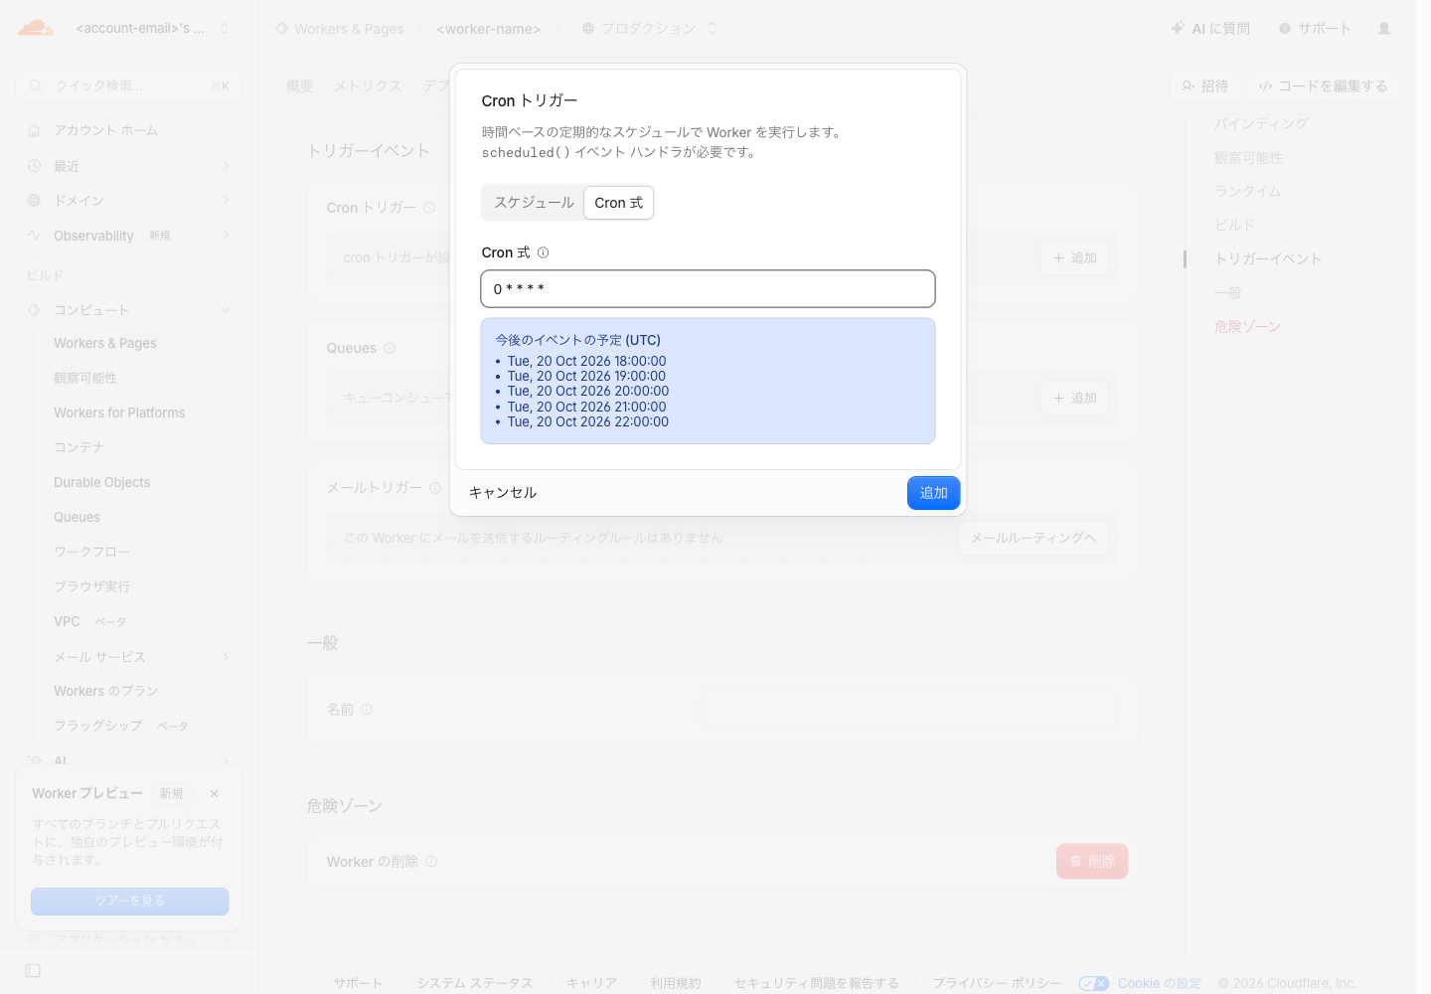Click the Observability icon in the sidebar
The image size is (1431, 994).
pyautogui.click(x=34, y=236)
